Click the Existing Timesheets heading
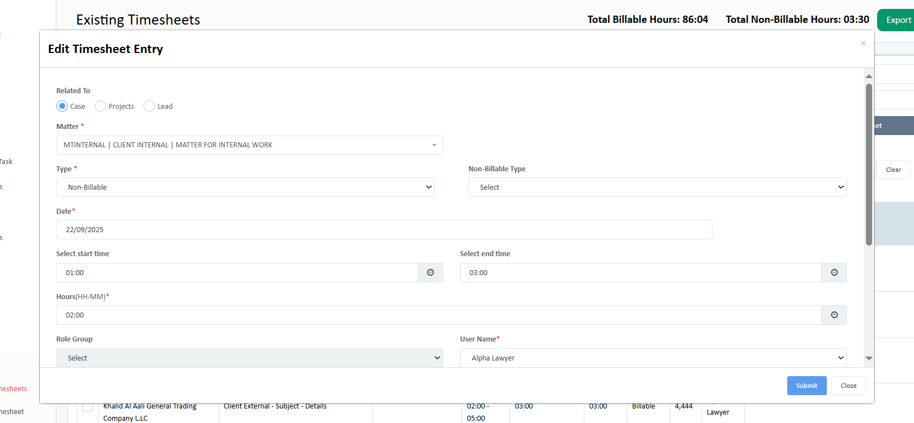The height and width of the screenshot is (423, 914). point(138,20)
